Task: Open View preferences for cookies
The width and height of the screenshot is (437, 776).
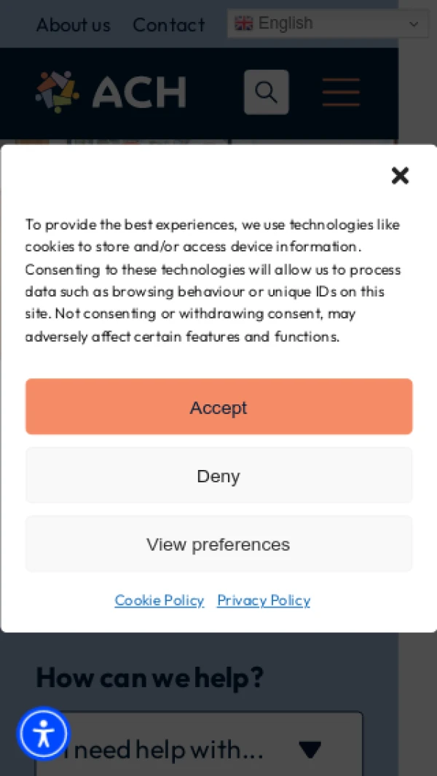Action: (x=219, y=544)
